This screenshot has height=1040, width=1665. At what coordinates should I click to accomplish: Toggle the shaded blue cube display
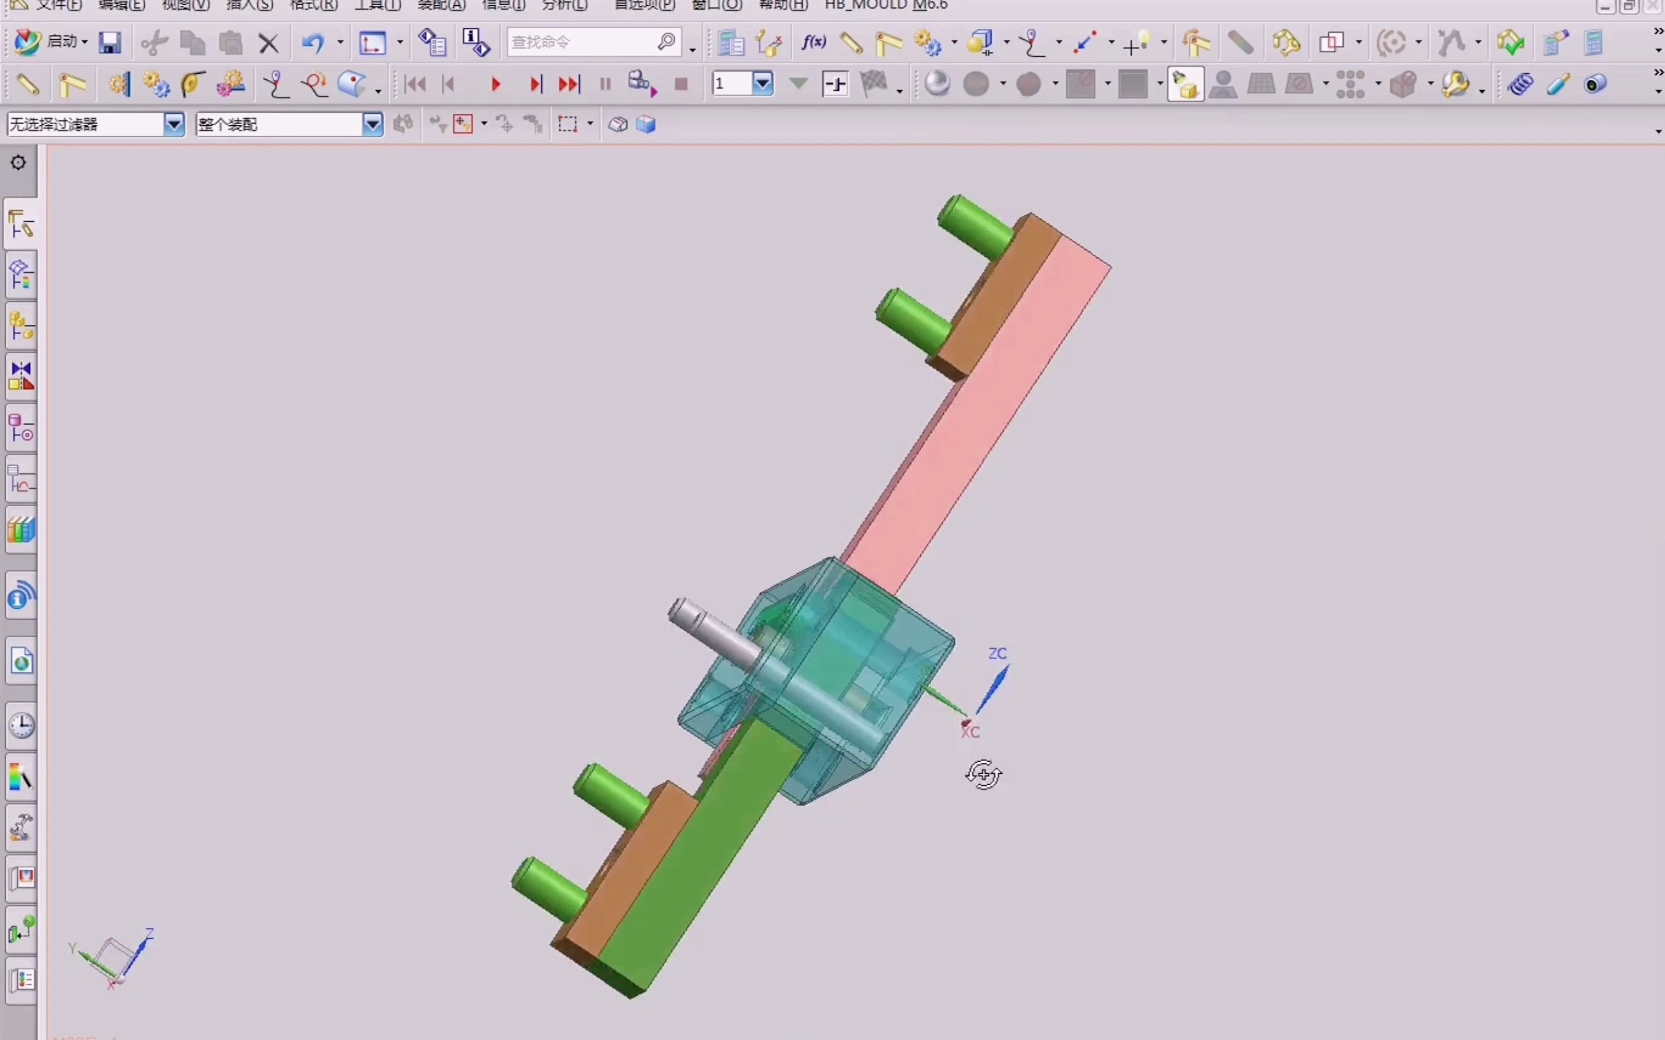[x=646, y=124]
